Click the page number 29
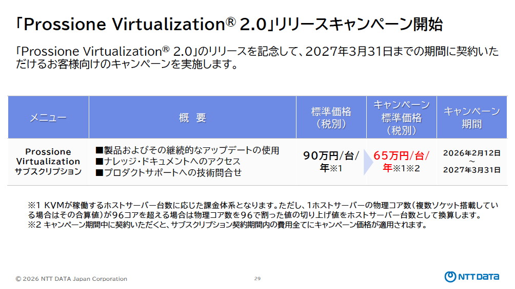 pos(257,279)
